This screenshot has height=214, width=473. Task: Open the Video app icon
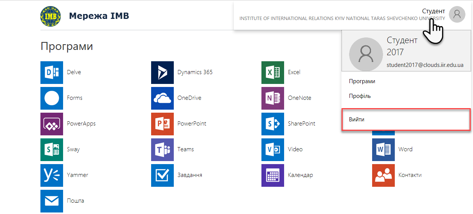[x=273, y=149]
